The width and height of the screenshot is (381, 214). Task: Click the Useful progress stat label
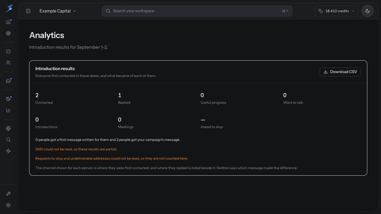[213, 103]
